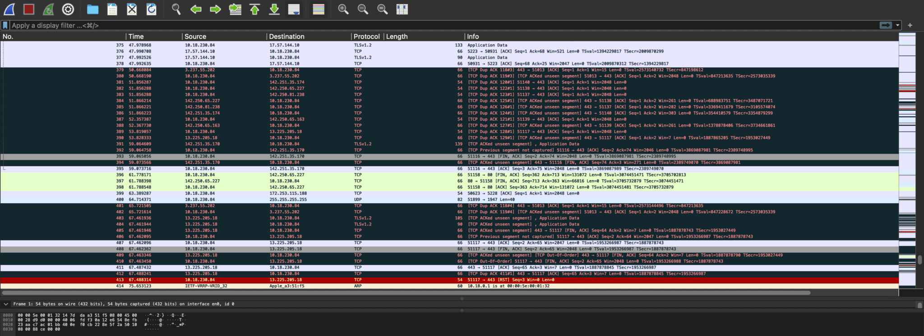Zoom out the main window text
This screenshot has width=924, height=336.
(x=363, y=9)
